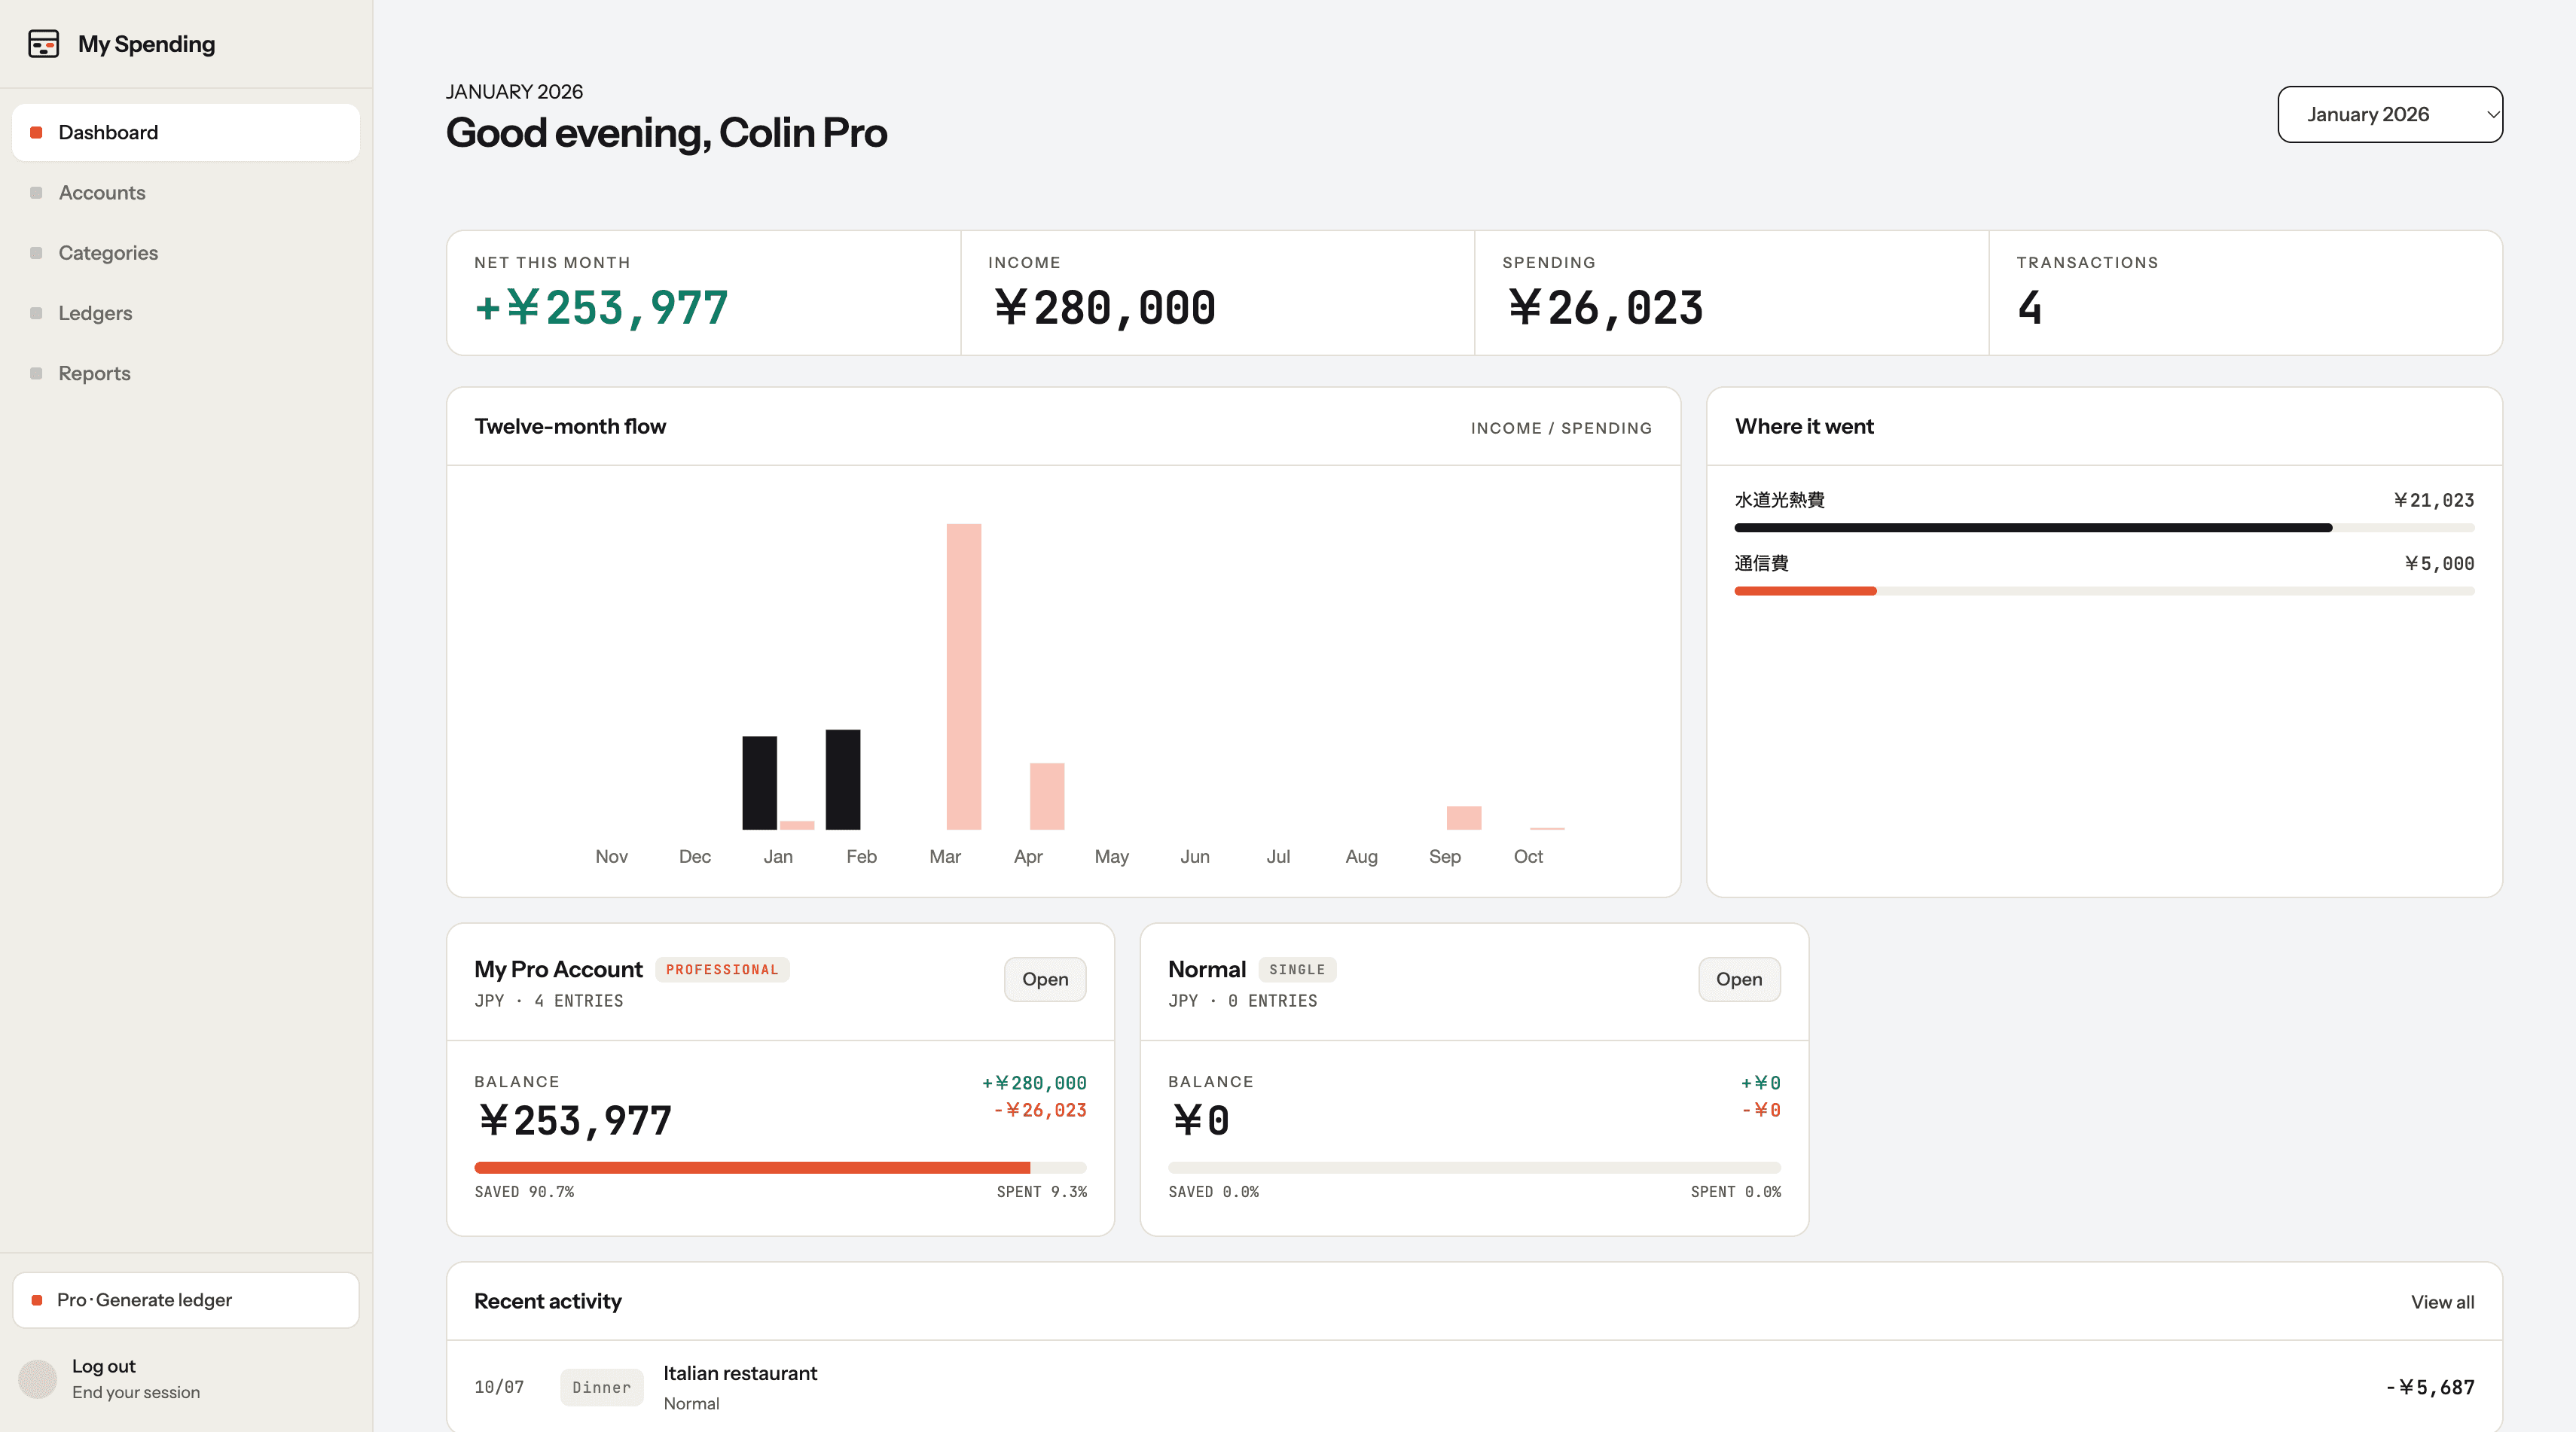Click the February income bar in chart
Viewport: 2576px width, 1432px height.
click(842, 779)
